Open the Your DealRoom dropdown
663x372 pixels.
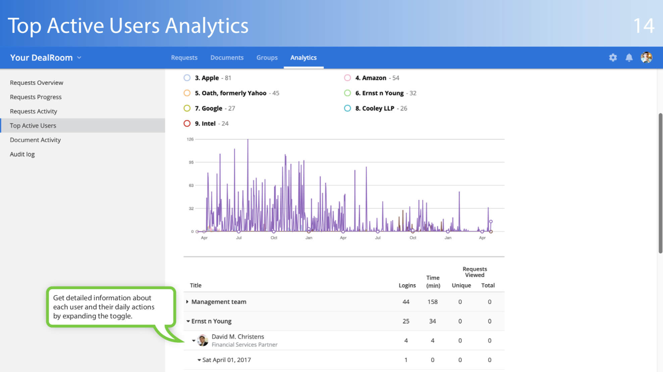pos(46,58)
